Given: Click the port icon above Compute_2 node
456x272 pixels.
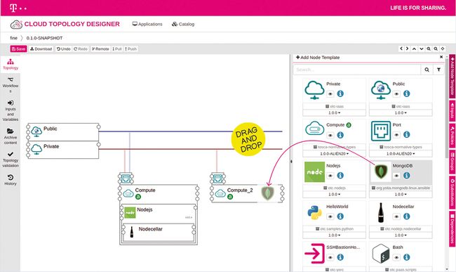Looking at the screenshot, I should 217,178.
